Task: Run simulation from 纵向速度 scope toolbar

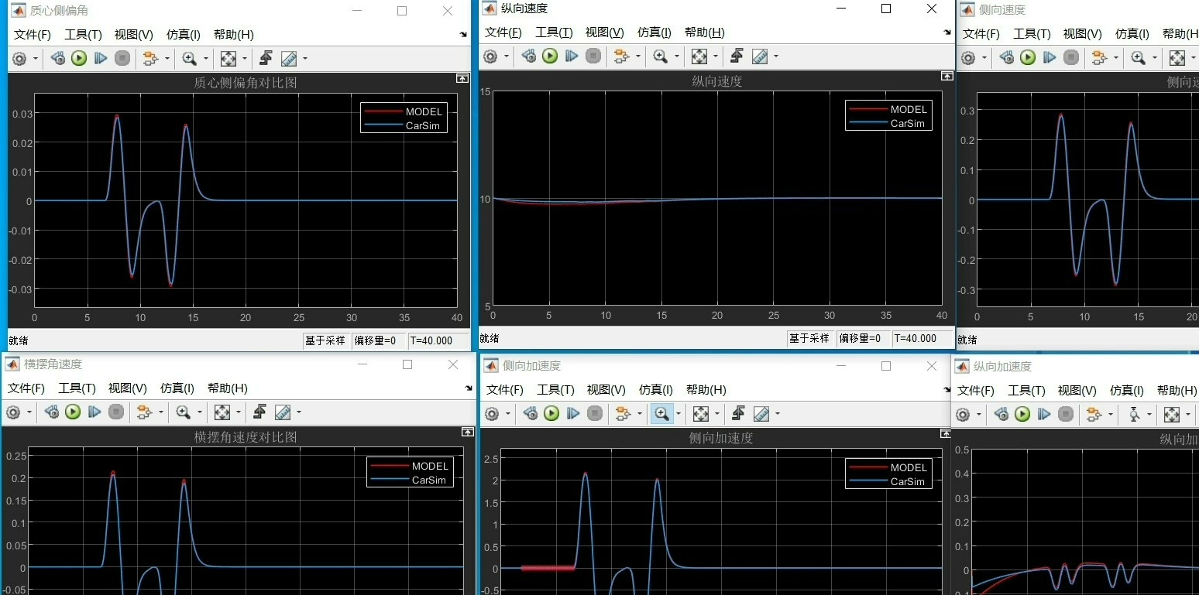Action: [x=550, y=56]
